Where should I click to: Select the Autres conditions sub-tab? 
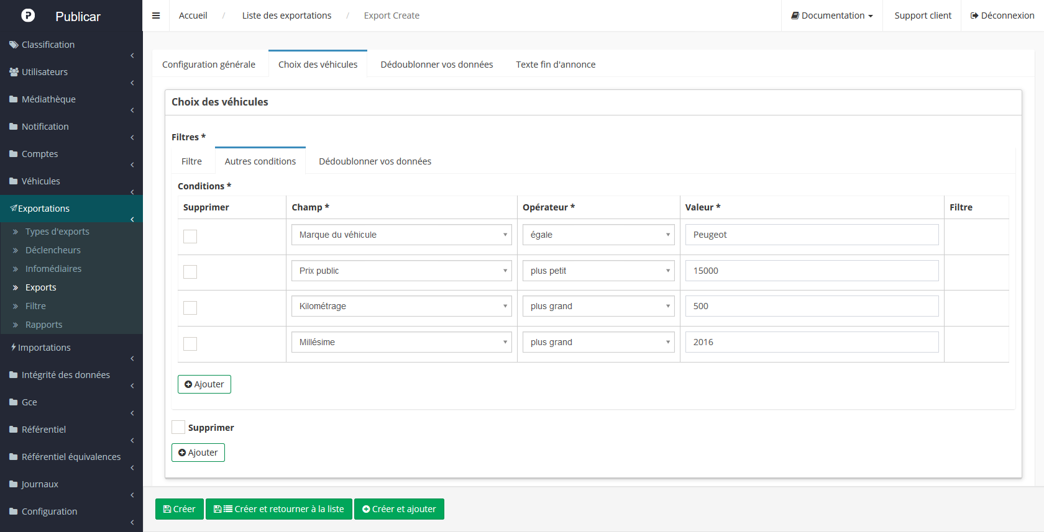tap(260, 161)
